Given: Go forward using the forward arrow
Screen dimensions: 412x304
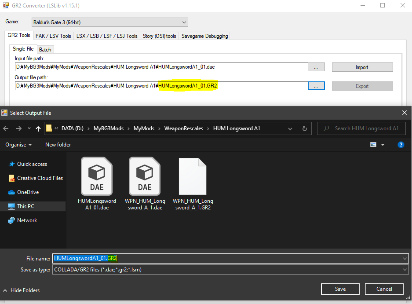Looking at the screenshot, I should coord(18,128).
